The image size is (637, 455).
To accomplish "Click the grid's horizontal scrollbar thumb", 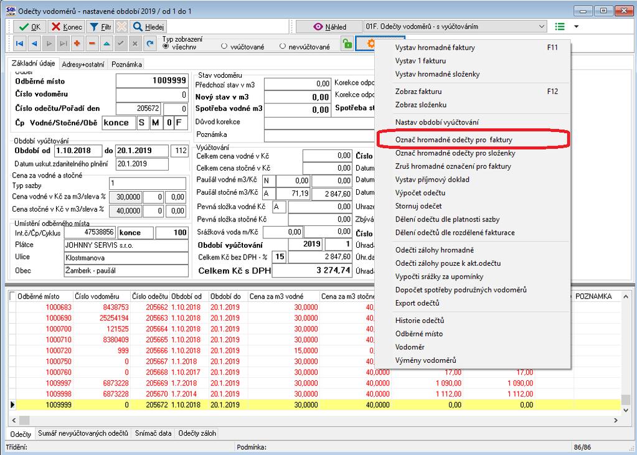I will [24, 420].
